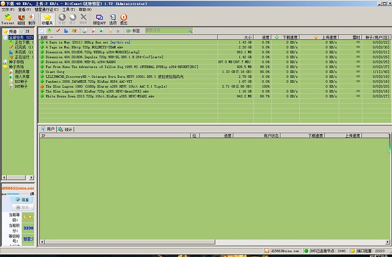Select 正在运行 in sidebar tree
This screenshot has height=257, width=392.
[22, 57]
